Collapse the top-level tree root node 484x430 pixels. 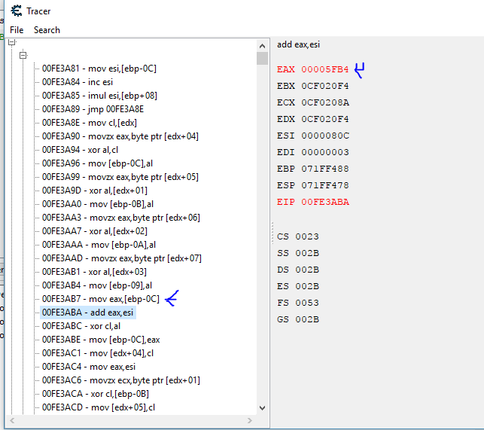pyautogui.click(x=12, y=43)
